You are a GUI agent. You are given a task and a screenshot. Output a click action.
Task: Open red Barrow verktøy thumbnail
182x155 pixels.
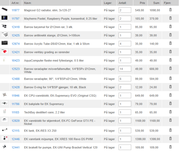tap(4, 51)
